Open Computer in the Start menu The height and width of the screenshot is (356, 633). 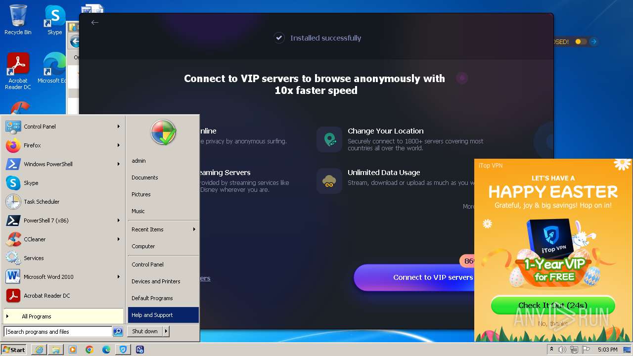tap(163, 246)
